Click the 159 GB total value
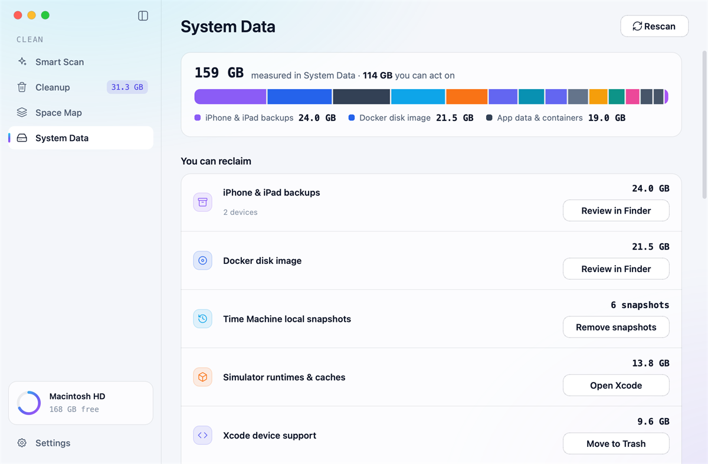 pos(219,73)
